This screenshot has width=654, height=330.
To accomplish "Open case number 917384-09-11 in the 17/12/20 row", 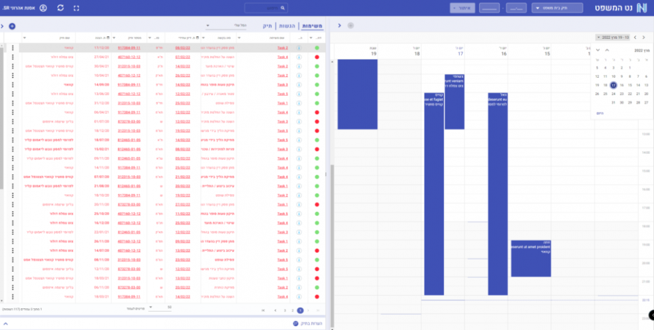I will 129,48.
